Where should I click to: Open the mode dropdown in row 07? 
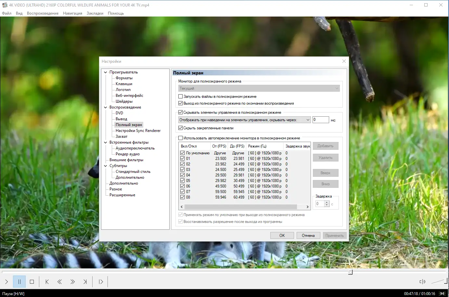(265, 192)
